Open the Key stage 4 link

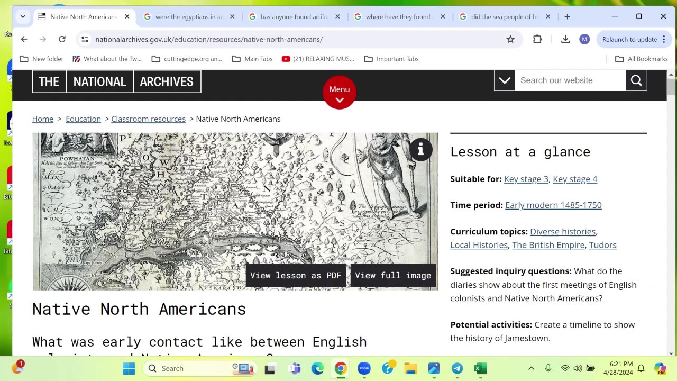point(575,179)
